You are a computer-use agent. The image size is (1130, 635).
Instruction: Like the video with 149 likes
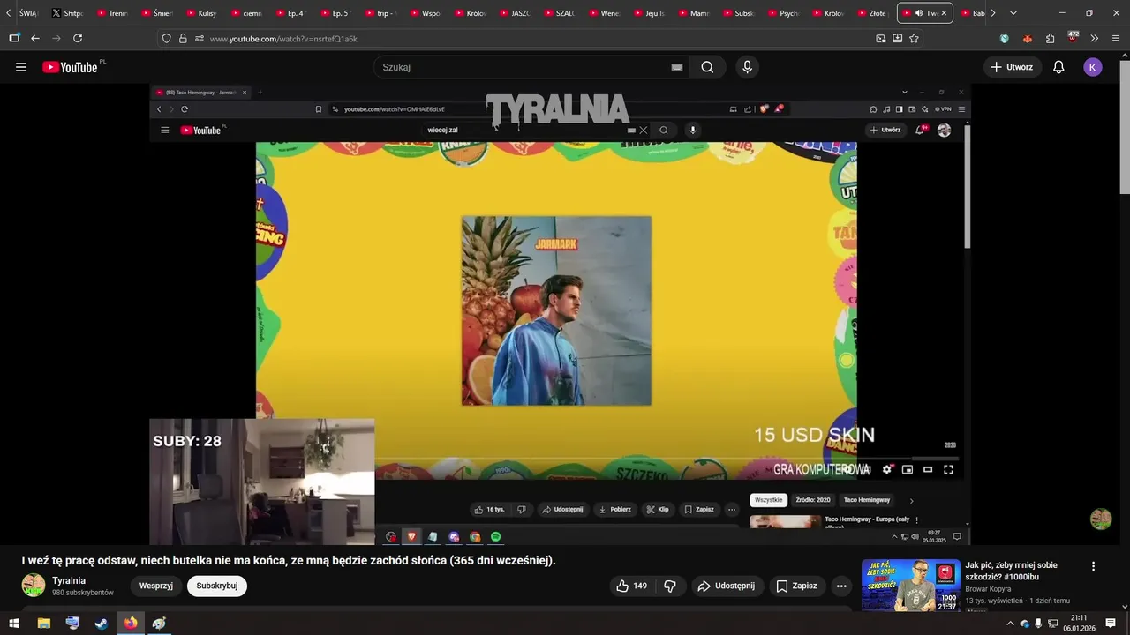631,586
